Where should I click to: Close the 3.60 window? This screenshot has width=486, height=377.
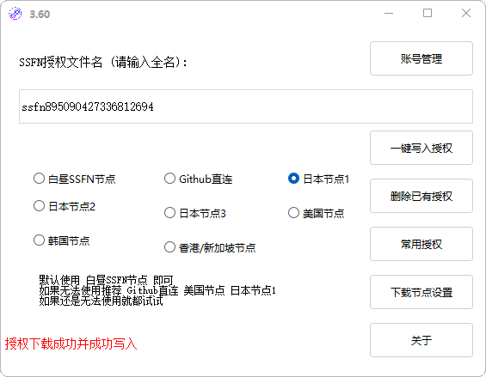click(x=466, y=13)
